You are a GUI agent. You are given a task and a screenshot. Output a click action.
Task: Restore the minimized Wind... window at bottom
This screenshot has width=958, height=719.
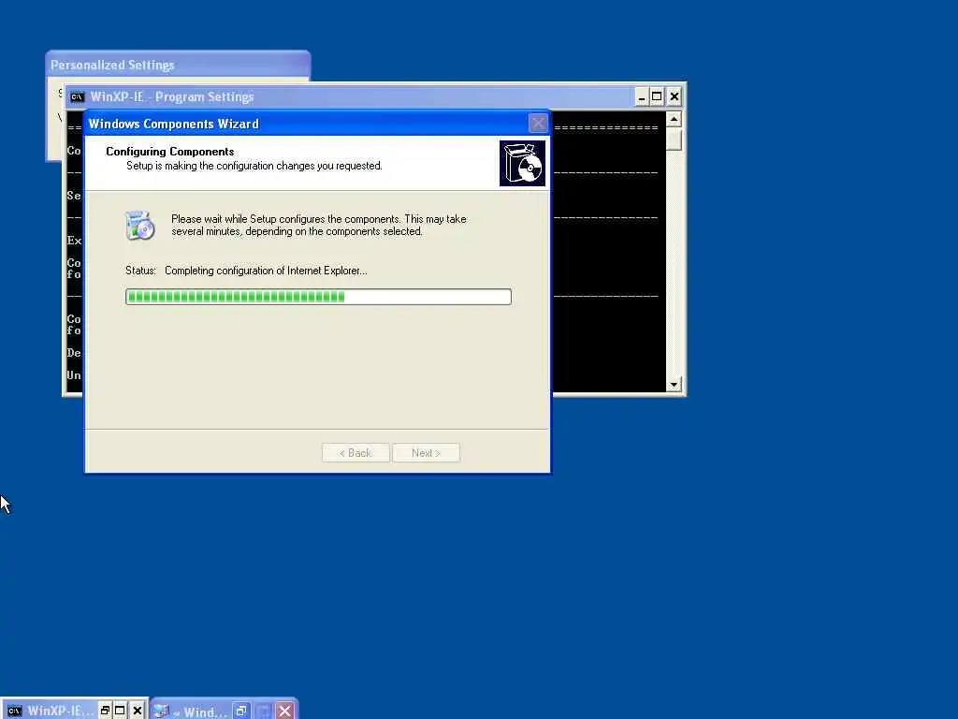pyautogui.click(x=241, y=712)
